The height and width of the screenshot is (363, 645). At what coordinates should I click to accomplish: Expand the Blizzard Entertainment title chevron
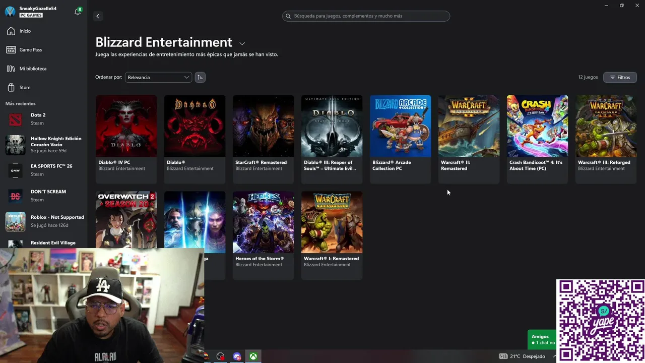coord(242,44)
